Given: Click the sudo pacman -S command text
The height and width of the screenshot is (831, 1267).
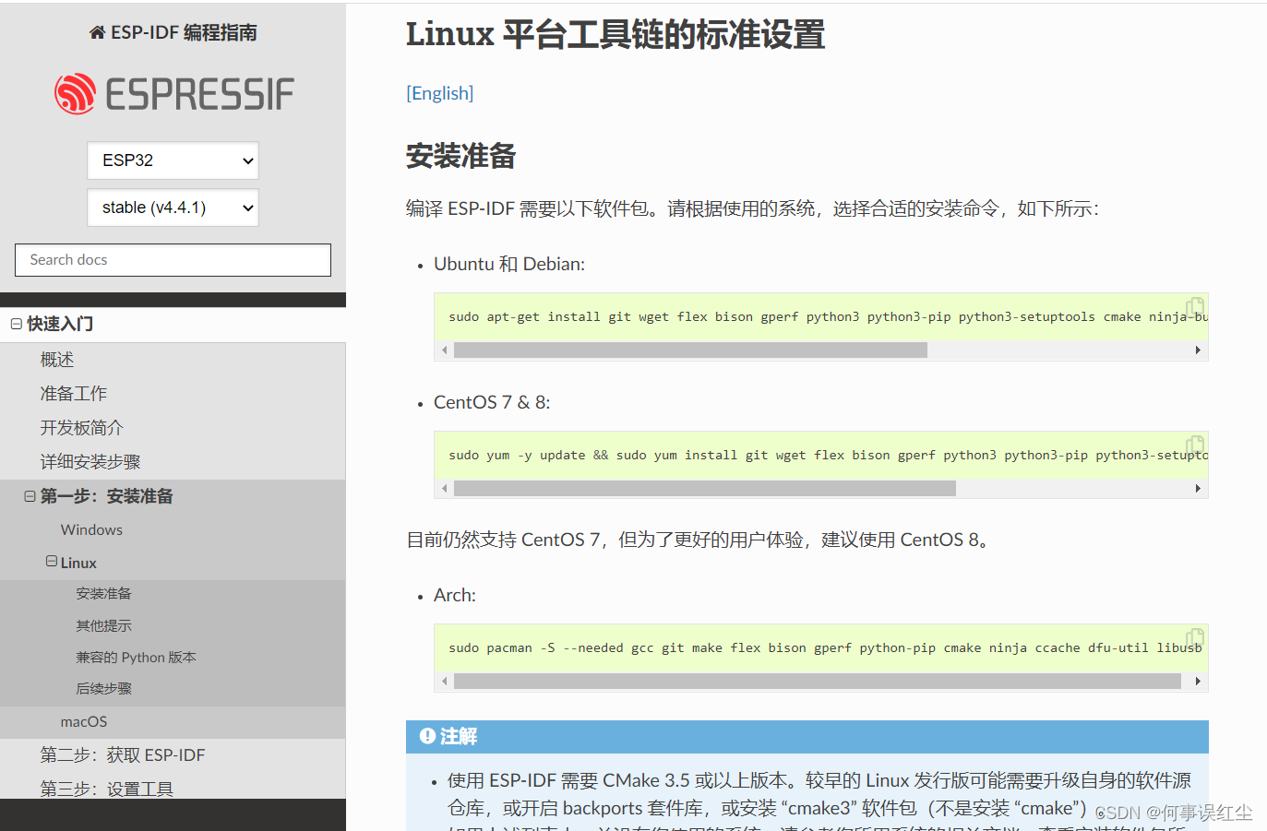Looking at the screenshot, I should pyautogui.click(x=826, y=647).
